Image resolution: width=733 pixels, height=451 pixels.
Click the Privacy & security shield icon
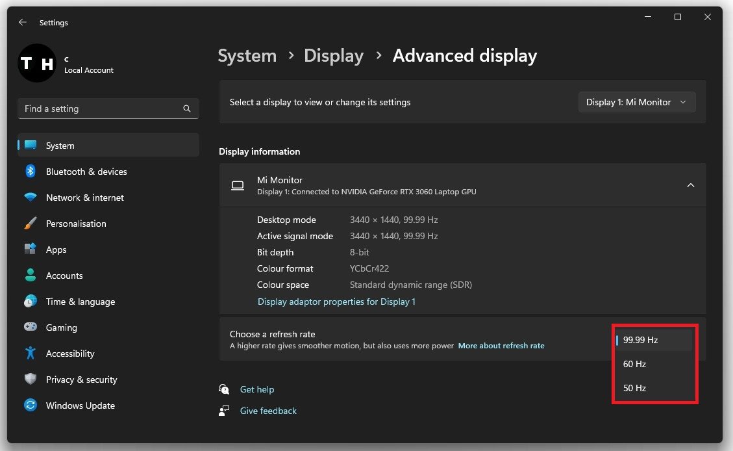[31, 380]
